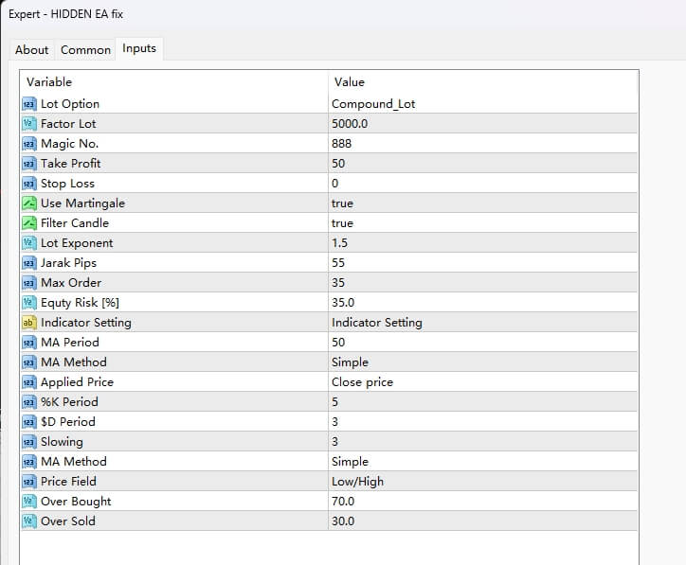The height and width of the screenshot is (565, 686).
Task: Switch to the About tab
Action: click(x=32, y=49)
